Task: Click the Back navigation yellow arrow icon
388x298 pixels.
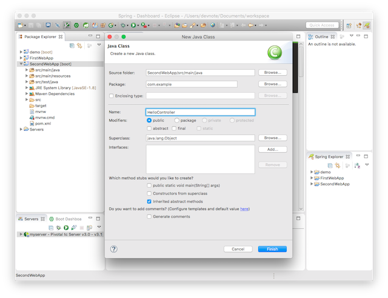Action: click(250, 25)
